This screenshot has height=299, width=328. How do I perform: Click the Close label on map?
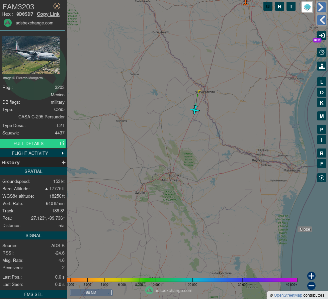tap(305, 229)
